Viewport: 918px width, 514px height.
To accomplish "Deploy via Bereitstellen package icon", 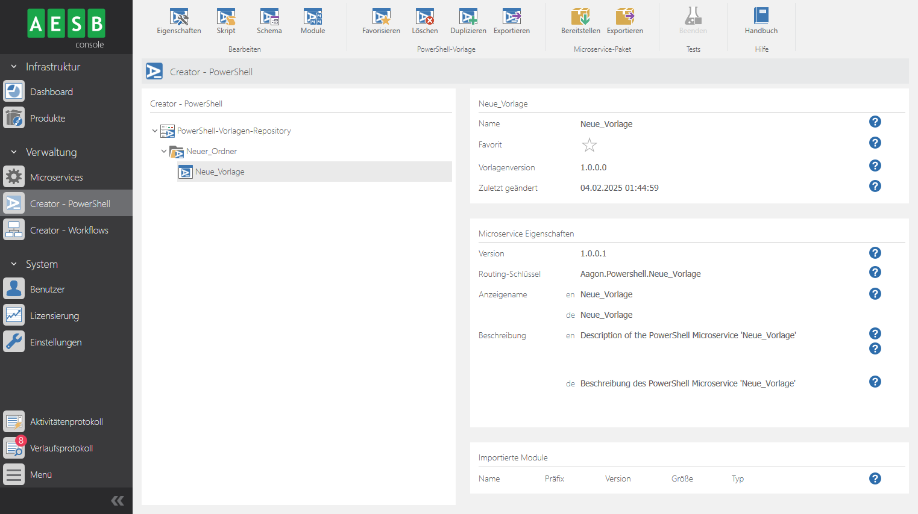I will point(580,19).
